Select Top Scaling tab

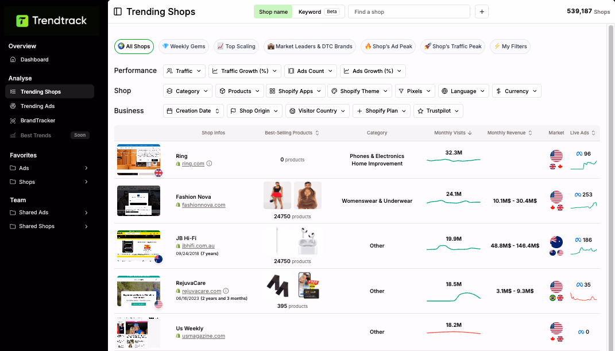click(x=236, y=47)
